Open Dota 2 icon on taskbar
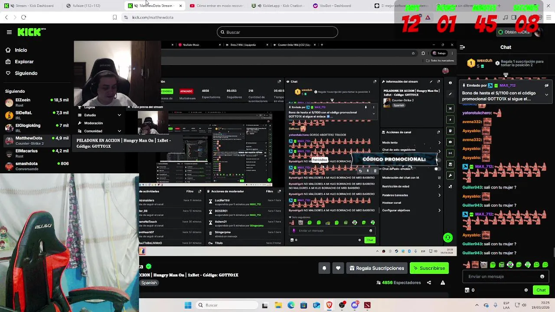Screen dimensions: 555x312 click(367, 305)
